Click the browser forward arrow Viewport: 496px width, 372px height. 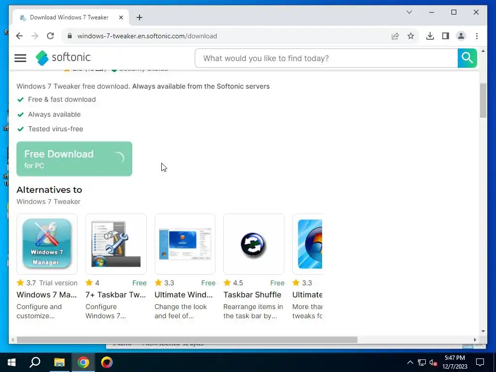[x=35, y=36]
